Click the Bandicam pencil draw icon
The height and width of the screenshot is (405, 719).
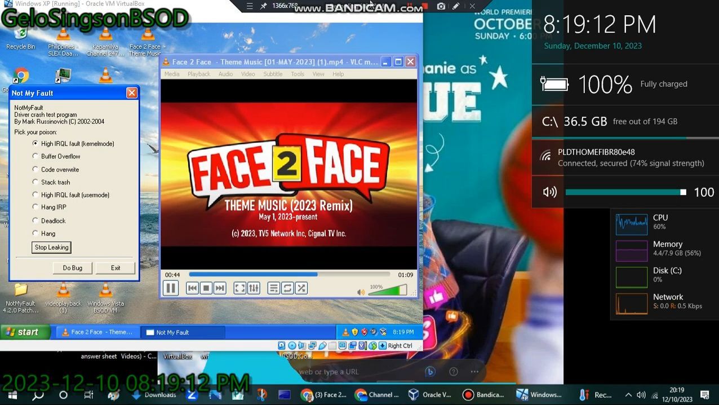coord(456,6)
